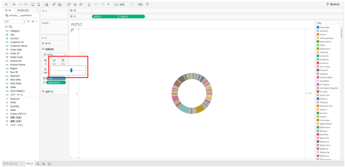The width and height of the screenshot is (345, 167).
Task: Collapse the data pane with the chevron
Action: (x=37, y=10)
